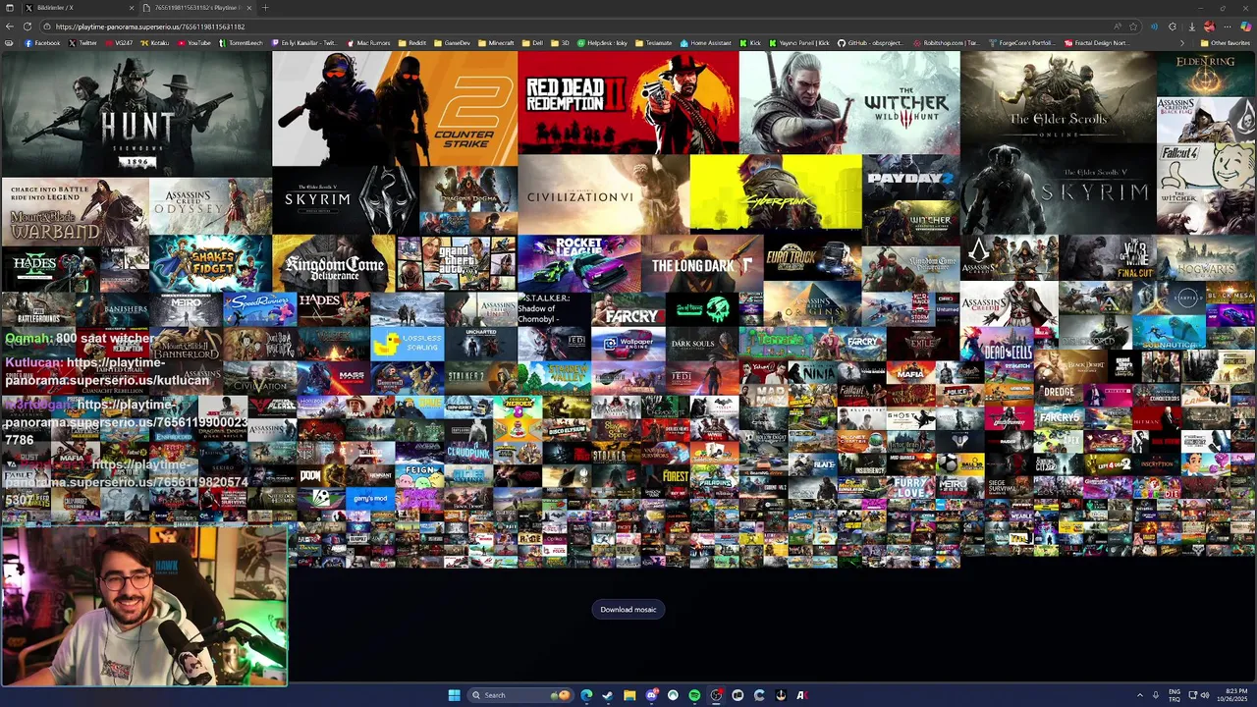Switch the ENG TRQ input language indicator

[1174, 695]
